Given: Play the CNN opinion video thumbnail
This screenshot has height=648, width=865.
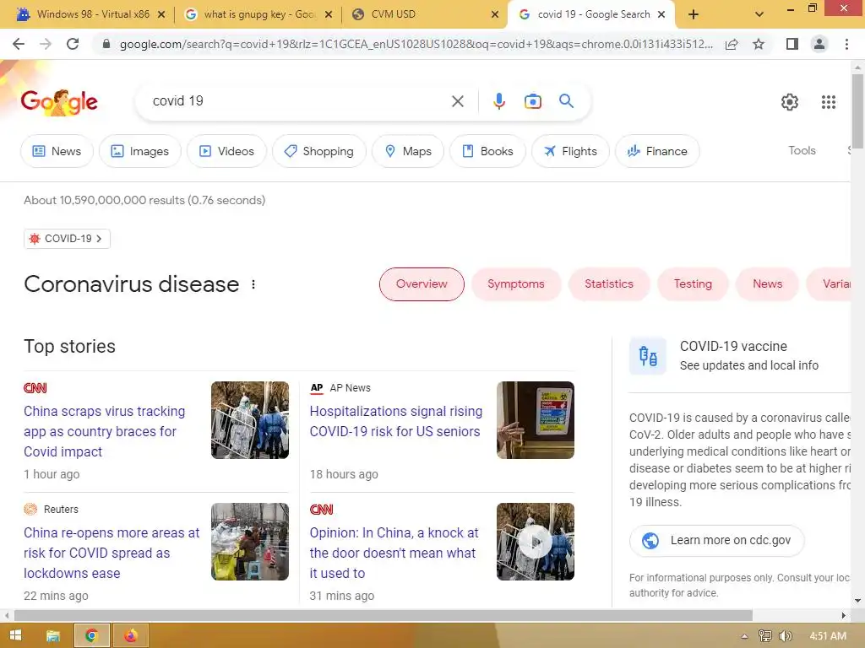Looking at the screenshot, I should pyautogui.click(x=535, y=542).
